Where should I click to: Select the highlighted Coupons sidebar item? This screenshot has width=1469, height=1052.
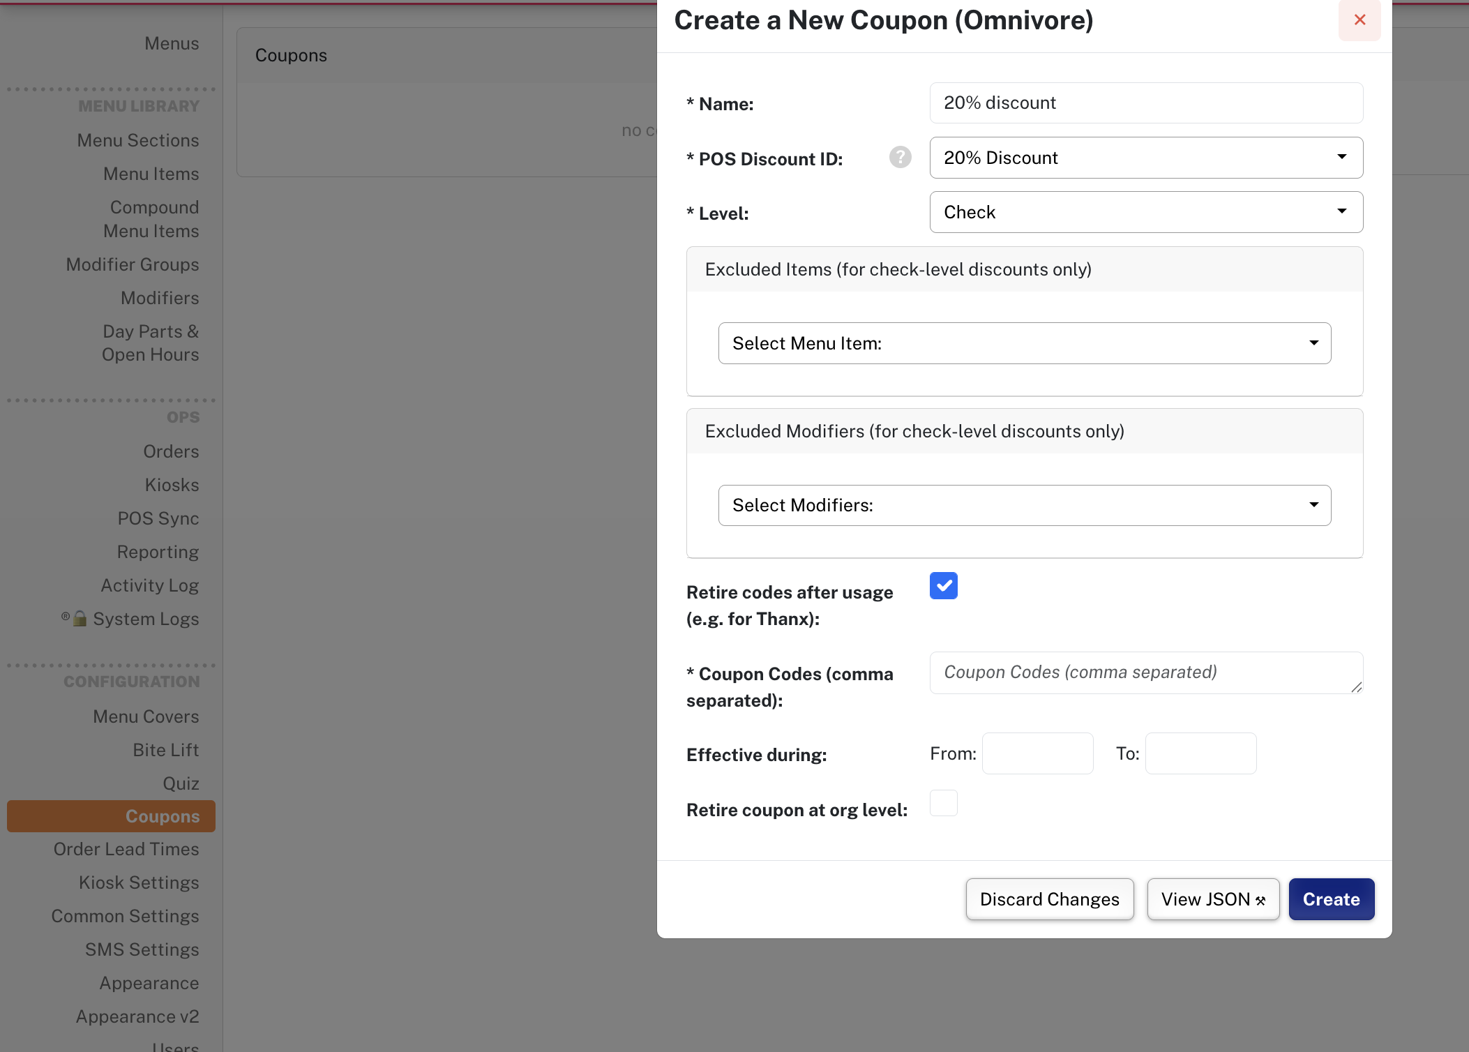(x=111, y=816)
